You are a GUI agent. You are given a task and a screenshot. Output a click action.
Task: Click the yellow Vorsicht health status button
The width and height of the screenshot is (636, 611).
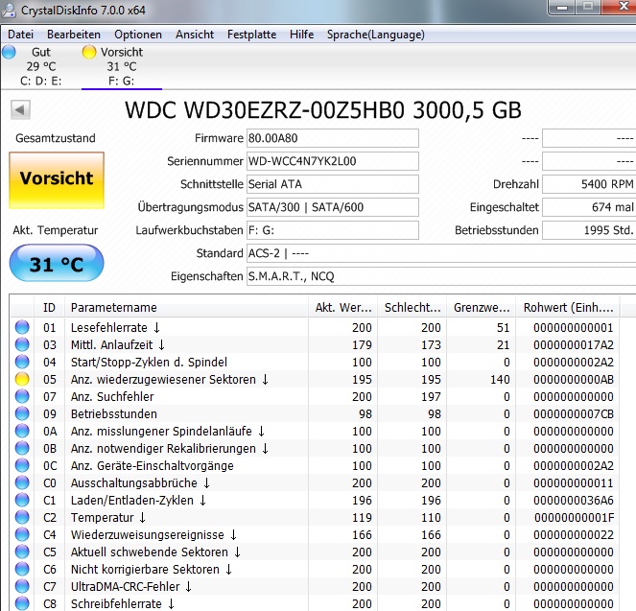point(57,180)
